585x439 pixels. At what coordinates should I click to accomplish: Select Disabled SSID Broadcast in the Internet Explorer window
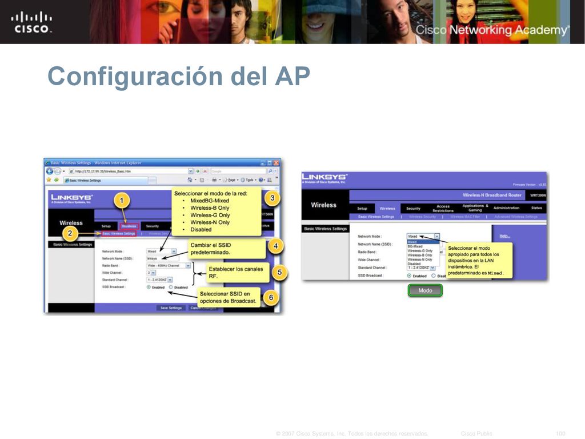click(x=171, y=287)
